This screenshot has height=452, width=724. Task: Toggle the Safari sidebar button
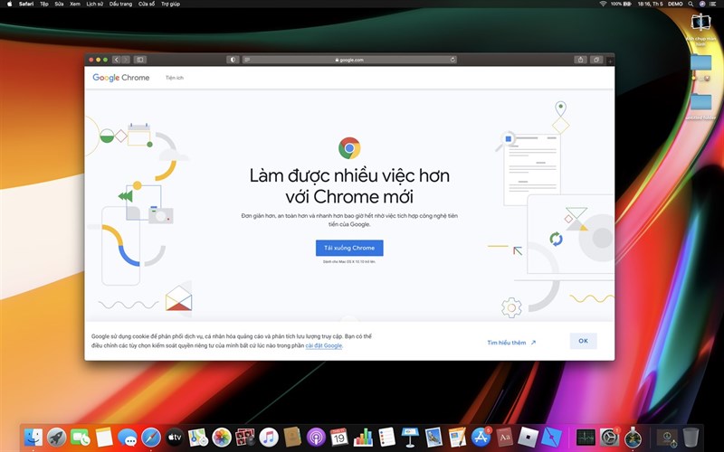coord(140,60)
